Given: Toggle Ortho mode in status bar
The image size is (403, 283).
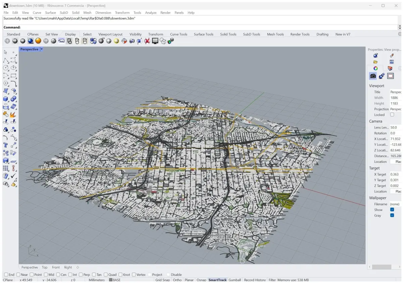Looking at the screenshot, I should point(177,280).
